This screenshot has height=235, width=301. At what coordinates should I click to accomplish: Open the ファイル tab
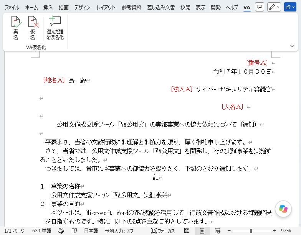coord(12,8)
